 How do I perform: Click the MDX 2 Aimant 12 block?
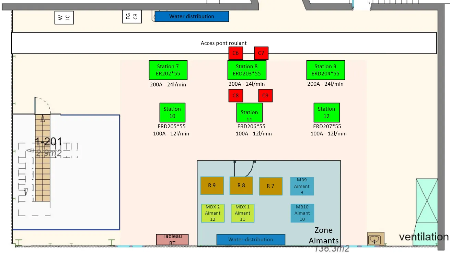click(213, 213)
